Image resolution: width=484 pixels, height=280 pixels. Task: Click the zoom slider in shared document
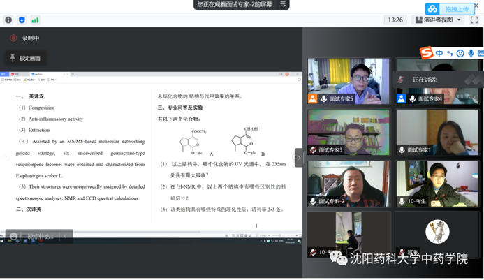tap(279, 235)
